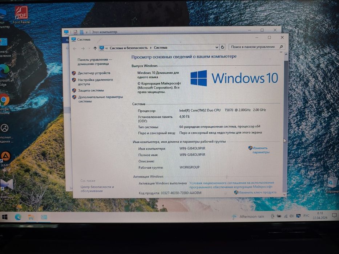339x254 pixels.
Task: Click the Forward navigation arrow
Action: pos(83,49)
